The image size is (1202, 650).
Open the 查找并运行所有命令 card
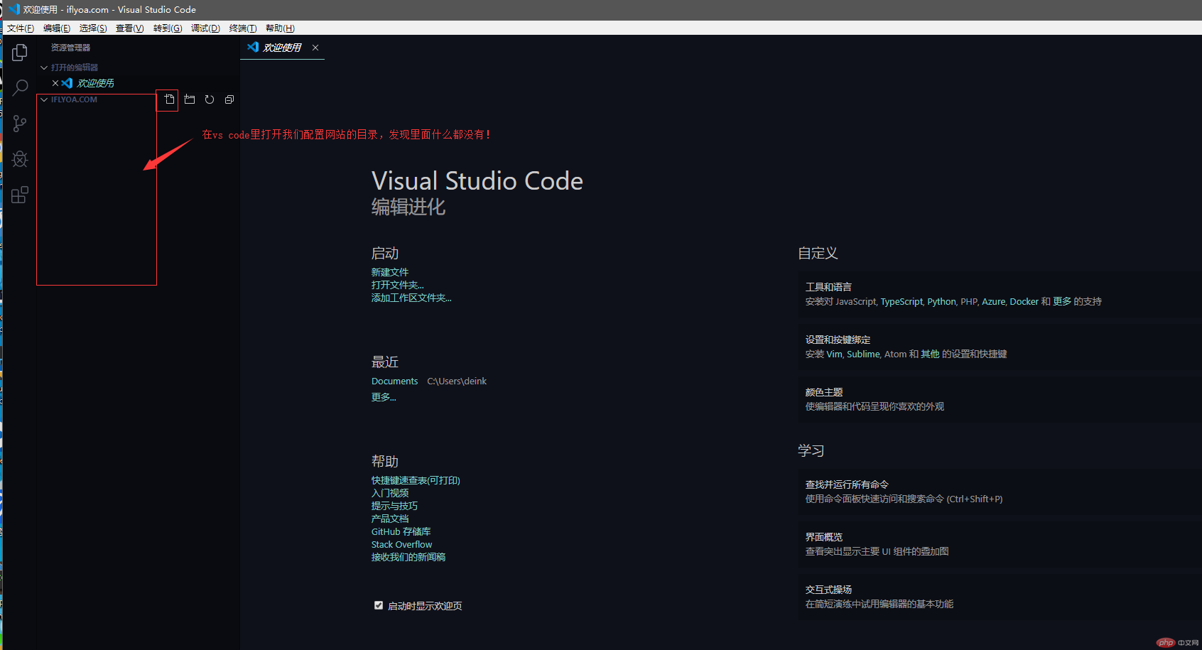(998, 492)
